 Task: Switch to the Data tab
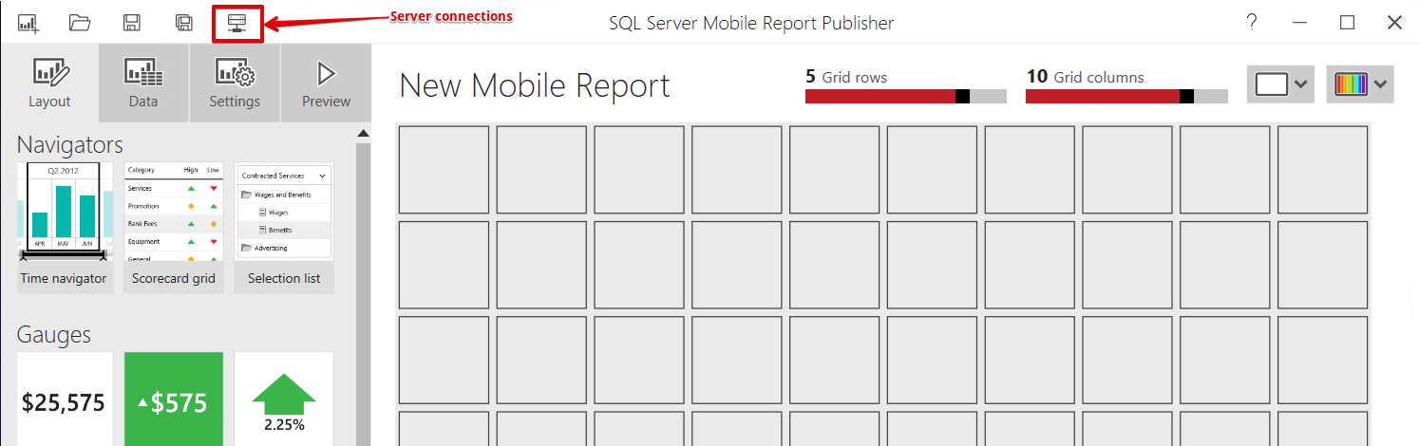pyautogui.click(x=143, y=84)
